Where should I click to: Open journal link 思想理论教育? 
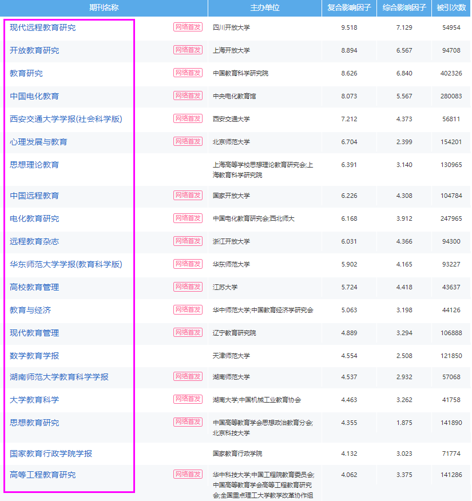(34, 165)
